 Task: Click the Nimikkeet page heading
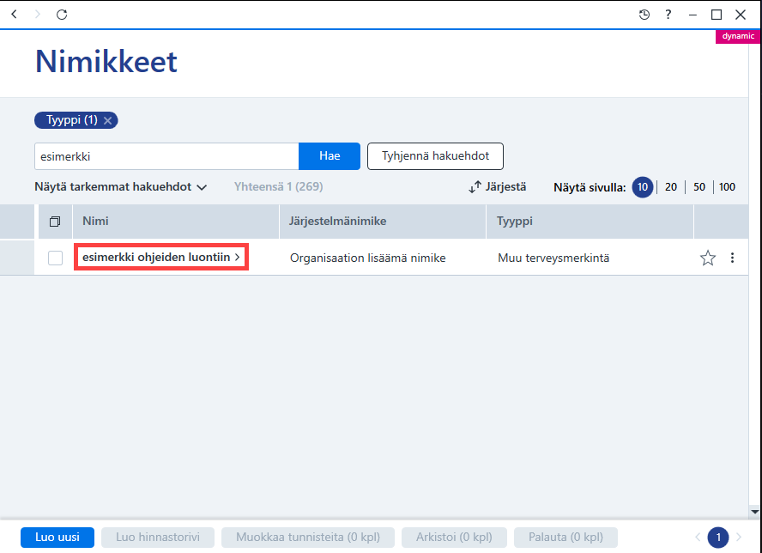point(106,62)
